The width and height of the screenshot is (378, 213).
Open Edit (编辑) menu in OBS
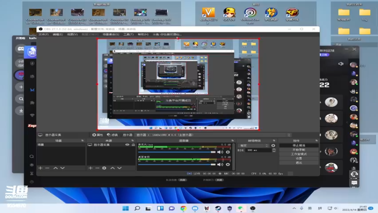click(58, 35)
